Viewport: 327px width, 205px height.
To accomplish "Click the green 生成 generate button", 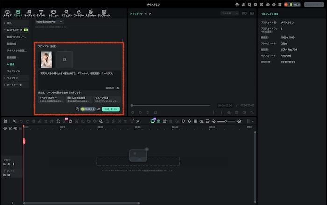I will pos(111,109).
